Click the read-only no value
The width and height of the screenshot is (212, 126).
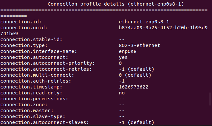[122, 93]
